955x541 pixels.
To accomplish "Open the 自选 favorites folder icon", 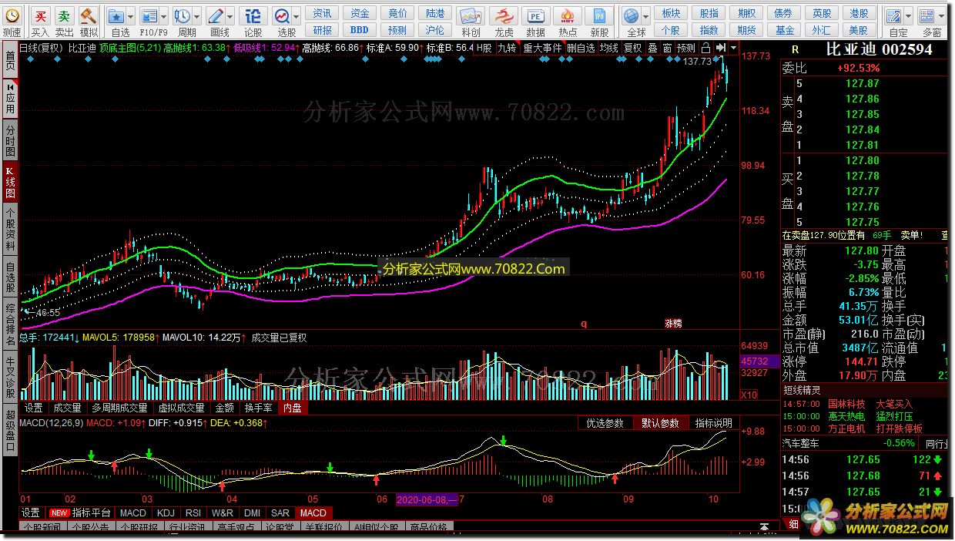I will tap(116, 15).
